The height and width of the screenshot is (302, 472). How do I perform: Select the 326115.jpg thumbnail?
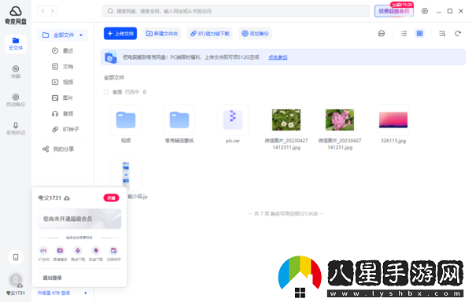pyautogui.click(x=393, y=120)
